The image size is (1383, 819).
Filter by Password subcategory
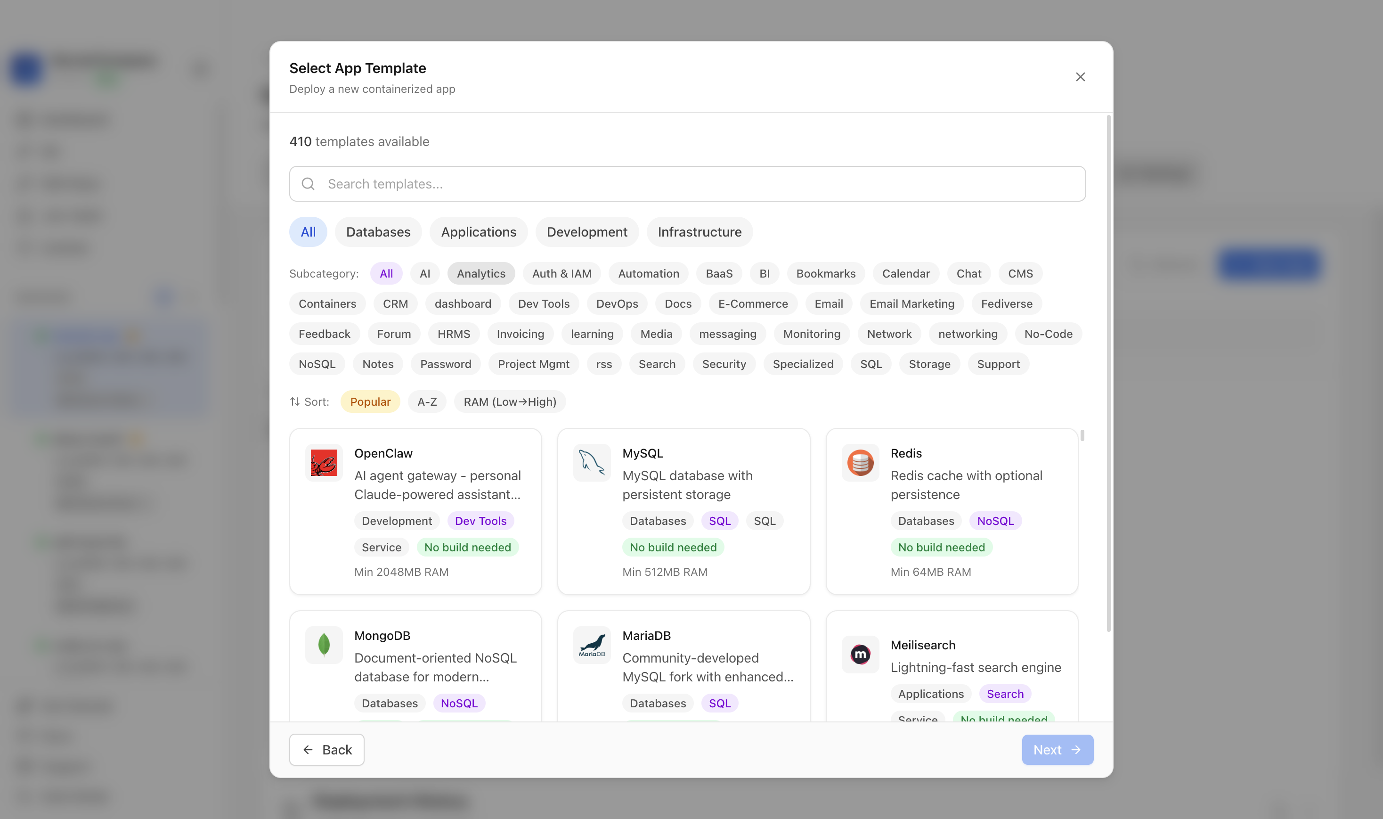(x=446, y=364)
